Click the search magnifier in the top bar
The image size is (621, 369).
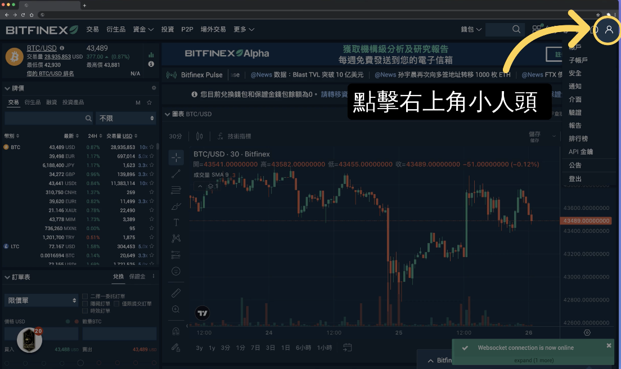click(516, 29)
